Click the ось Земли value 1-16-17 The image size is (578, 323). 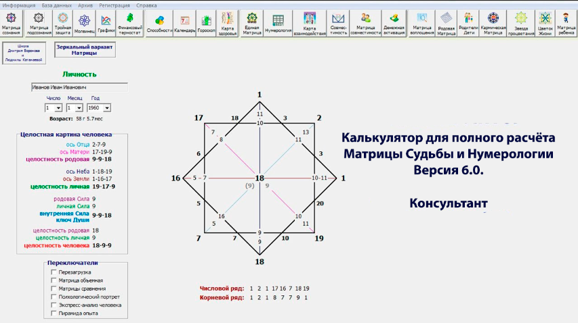pos(102,179)
